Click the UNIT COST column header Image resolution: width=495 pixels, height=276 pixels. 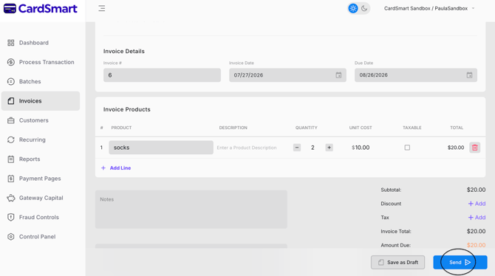(361, 128)
